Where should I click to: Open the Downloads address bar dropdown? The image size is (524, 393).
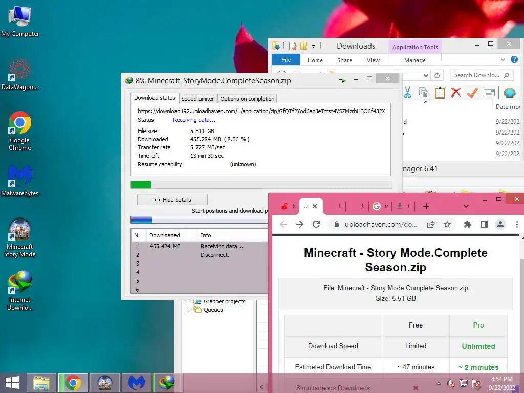coord(426,76)
